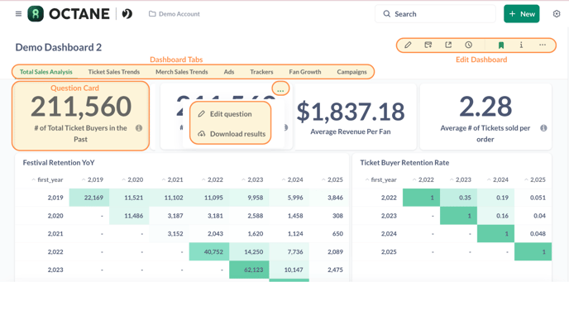569x320 pixels.
Task: Switch to the Fan Growth tab
Action: tap(305, 72)
